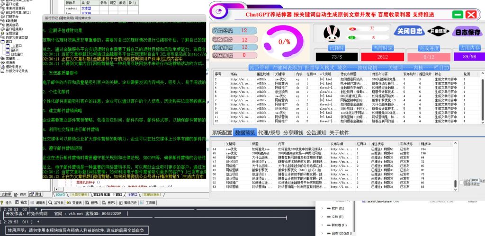Select the 日志窗口 tree item
The height and width of the screenshot is (236, 485).
(18, 54)
